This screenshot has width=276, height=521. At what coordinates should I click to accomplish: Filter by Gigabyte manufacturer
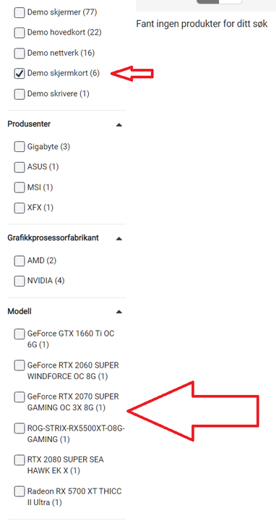[20, 146]
